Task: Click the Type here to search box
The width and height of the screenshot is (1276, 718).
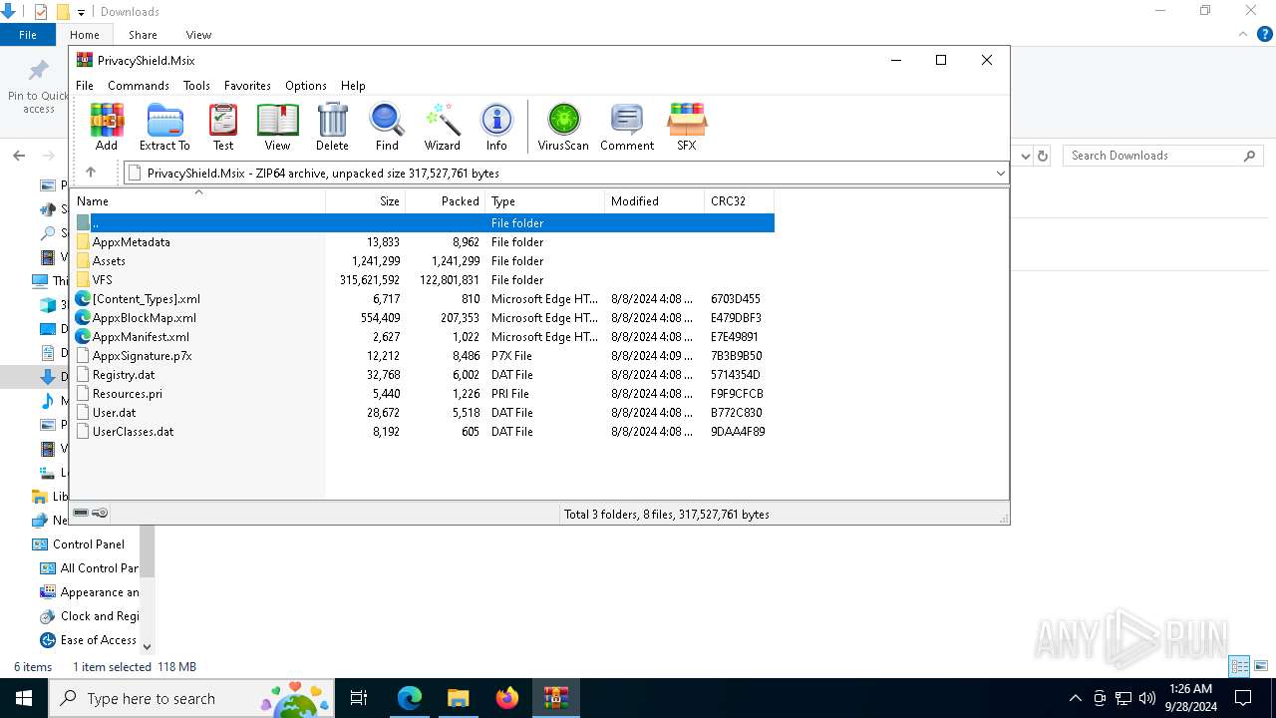Action: pos(189,698)
